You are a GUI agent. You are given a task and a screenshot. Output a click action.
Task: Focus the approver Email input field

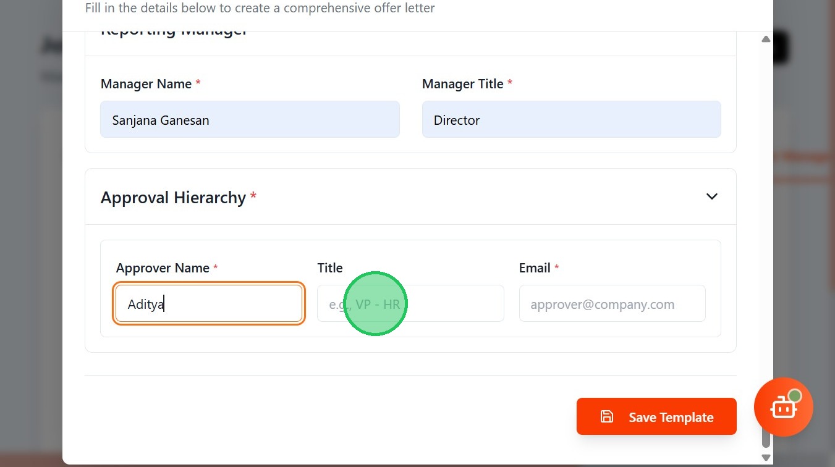612,304
